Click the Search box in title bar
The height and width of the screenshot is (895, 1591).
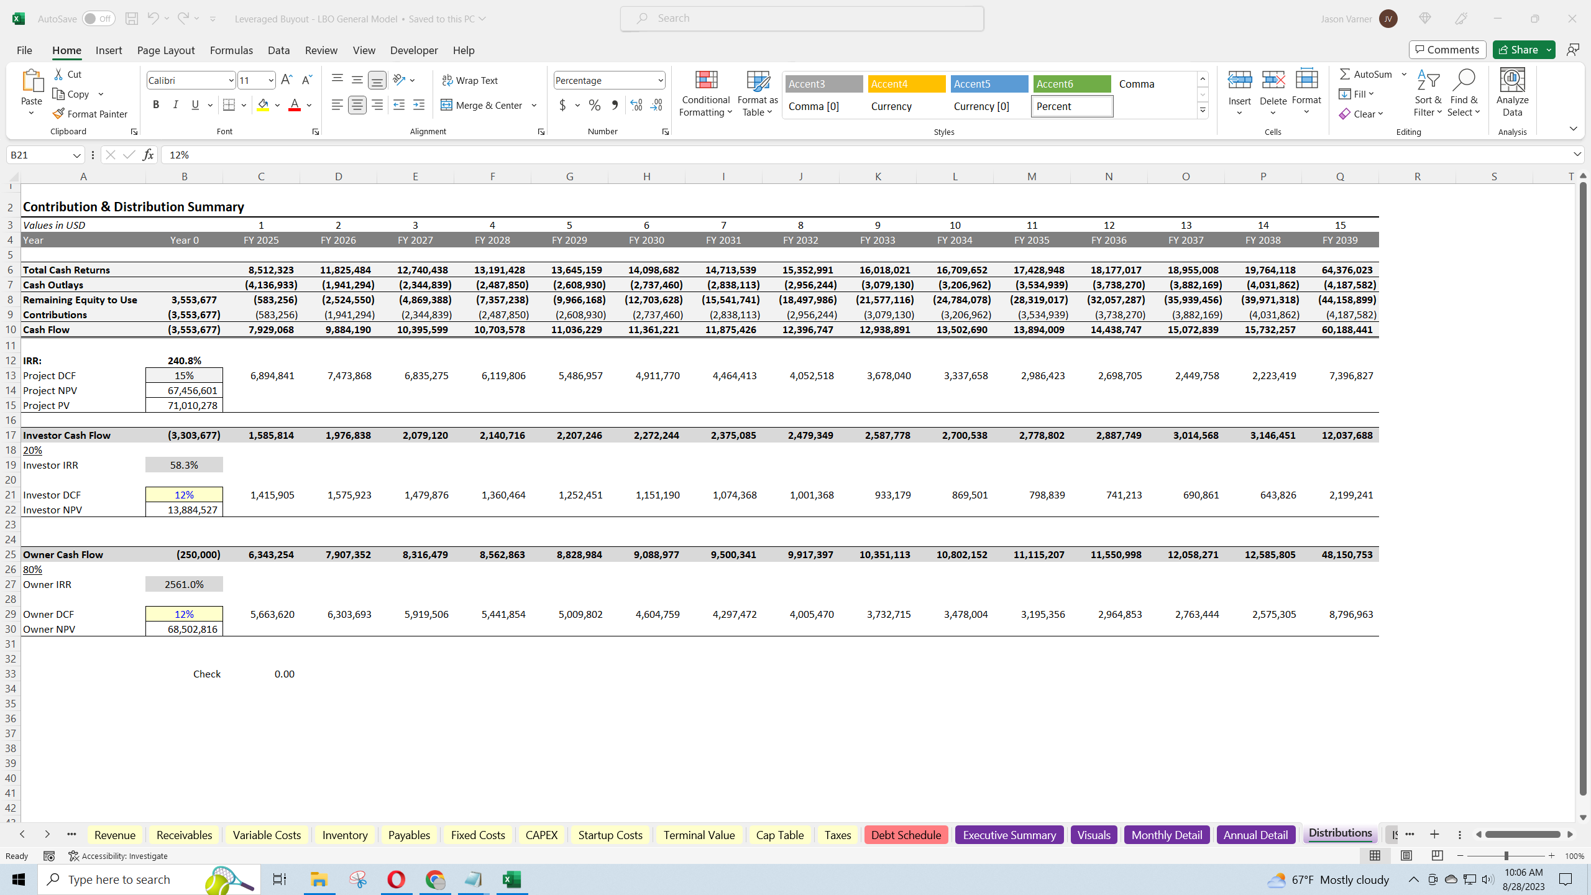pos(802,19)
